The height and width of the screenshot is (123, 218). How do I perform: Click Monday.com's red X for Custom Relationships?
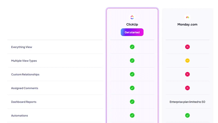click(187, 74)
